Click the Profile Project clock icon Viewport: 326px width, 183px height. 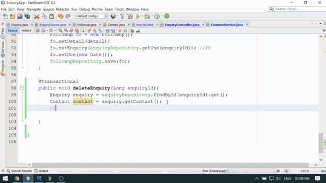[157, 16]
